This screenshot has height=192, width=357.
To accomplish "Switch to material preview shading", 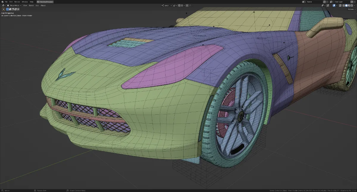I will (x=349, y=5).
